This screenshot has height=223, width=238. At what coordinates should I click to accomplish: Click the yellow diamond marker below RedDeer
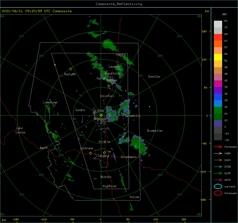tap(109, 86)
